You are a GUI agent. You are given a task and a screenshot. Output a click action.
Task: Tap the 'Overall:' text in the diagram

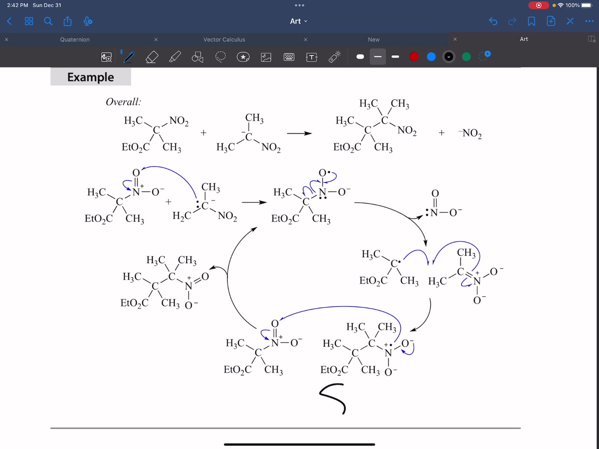coord(124,102)
